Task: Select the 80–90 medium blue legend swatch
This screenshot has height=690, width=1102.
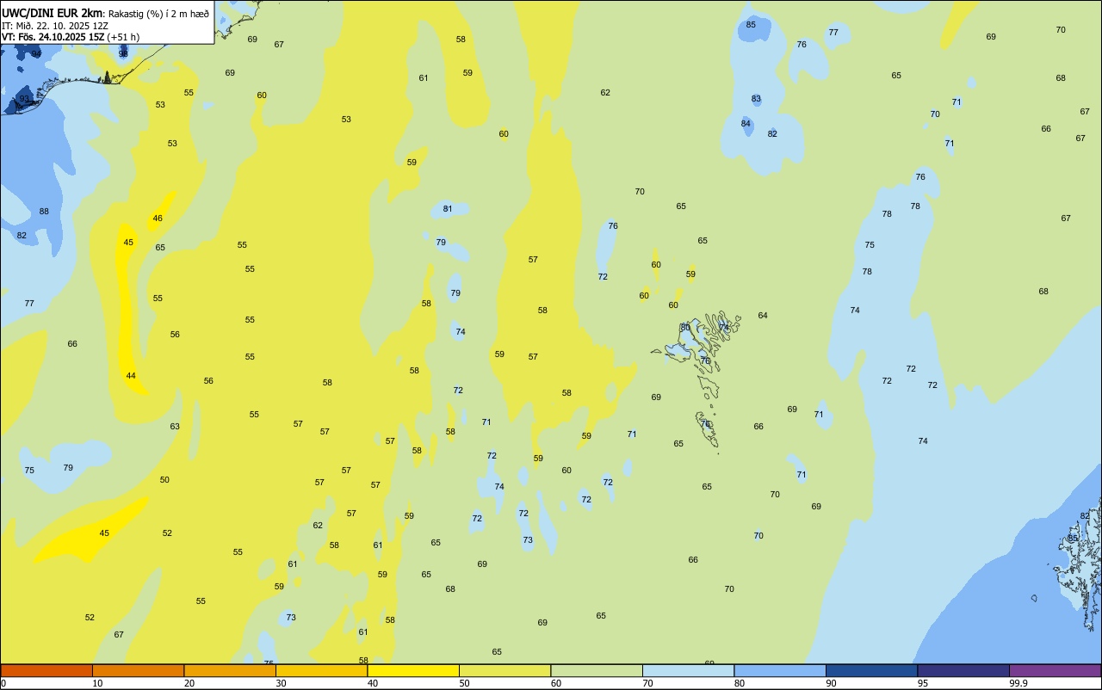Action: 780,670
